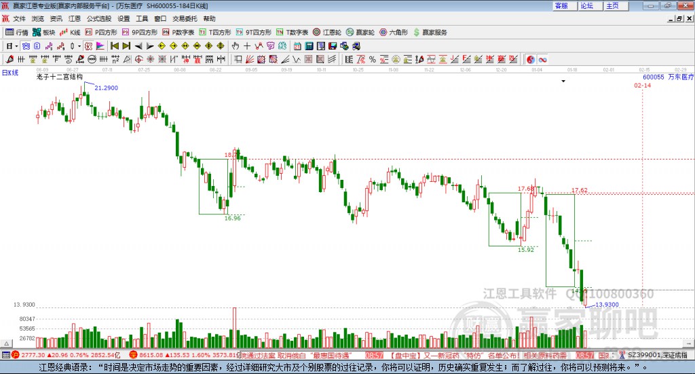This screenshot has height=374, width=695.
Task: Open the T数字表 time number table
Action: pos(292,33)
